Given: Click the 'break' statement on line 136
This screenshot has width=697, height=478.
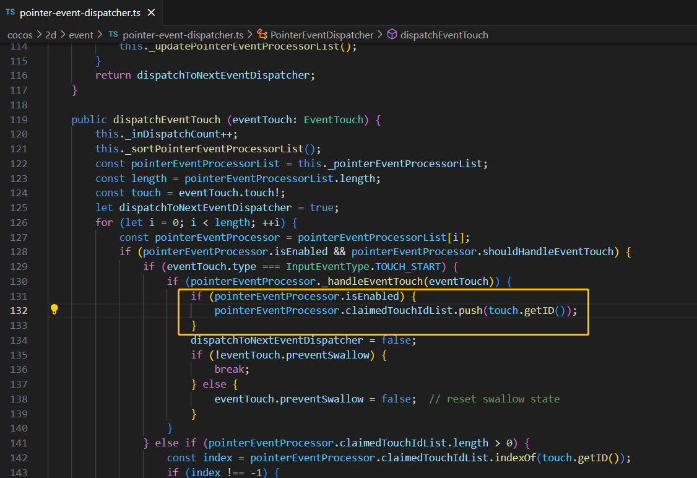Looking at the screenshot, I should pyautogui.click(x=230, y=369).
